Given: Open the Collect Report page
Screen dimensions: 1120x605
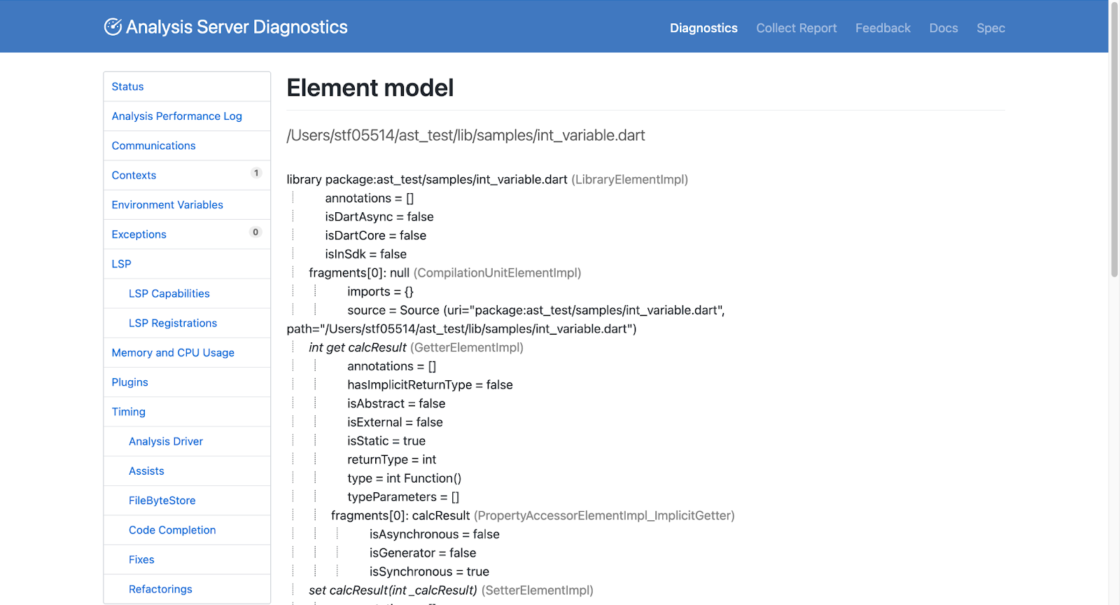Looking at the screenshot, I should [796, 28].
